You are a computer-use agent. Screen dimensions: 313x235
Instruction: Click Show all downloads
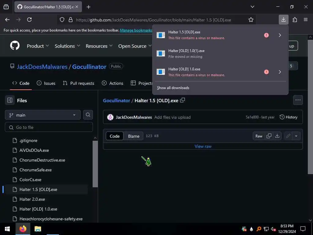(x=173, y=88)
